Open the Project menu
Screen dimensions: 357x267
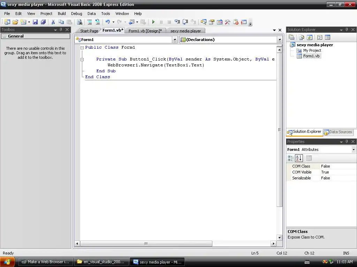46,14
